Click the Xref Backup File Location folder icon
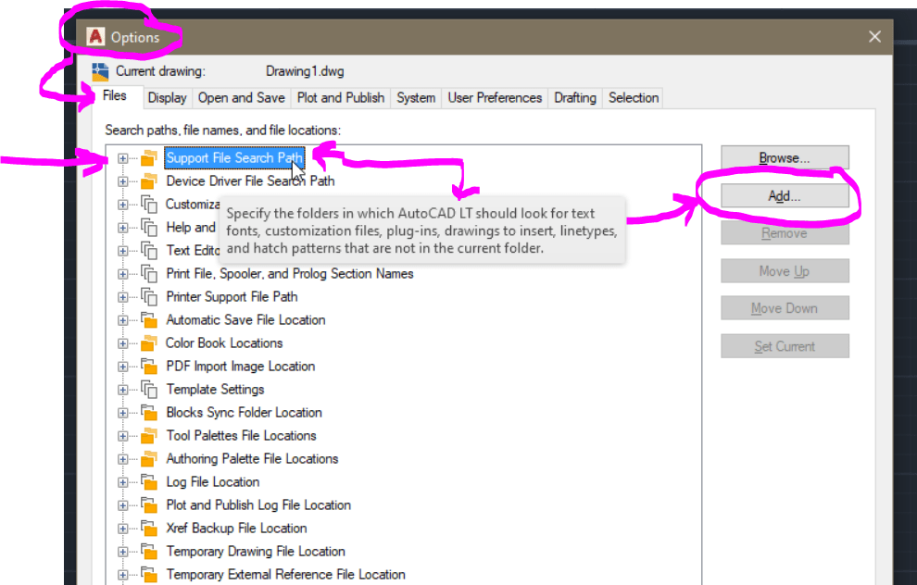This screenshot has height=585, width=917. tap(149, 528)
